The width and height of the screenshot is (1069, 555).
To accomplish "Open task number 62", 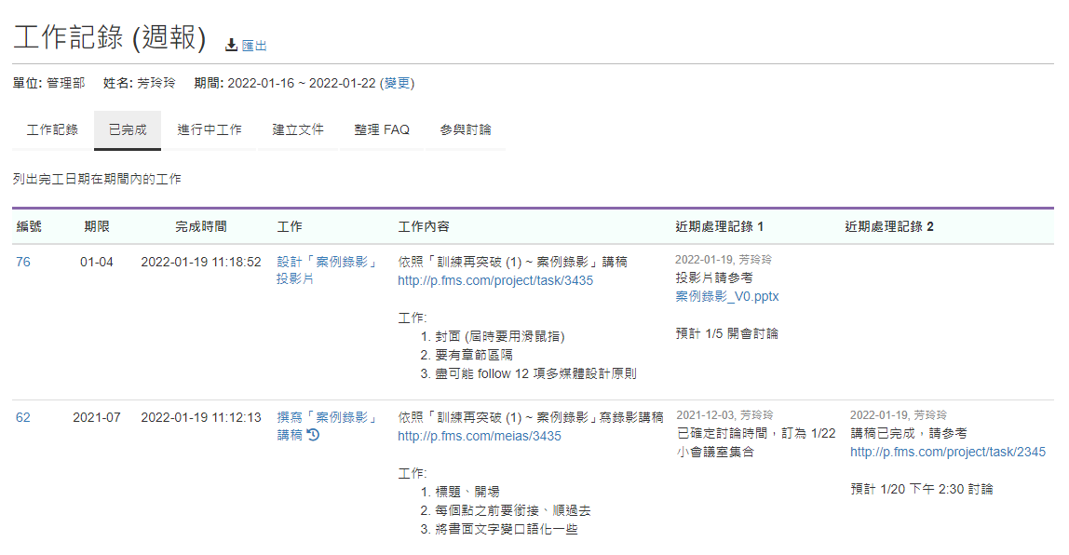I will coord(23,418).
